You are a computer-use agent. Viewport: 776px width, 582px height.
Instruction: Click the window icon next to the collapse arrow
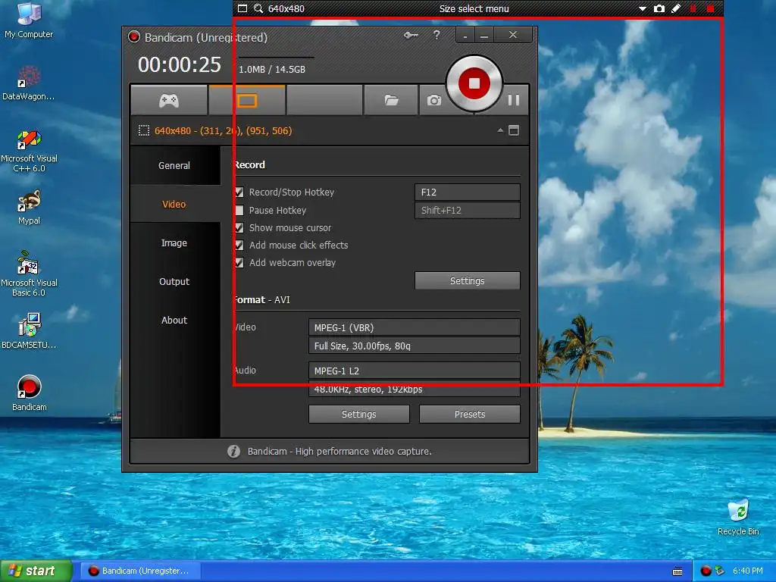514,130
